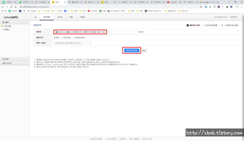Screen dimensions: 244x141
Task: Open the ad management navigation tab
Action: pyautogui.click(x=47, y=17)
